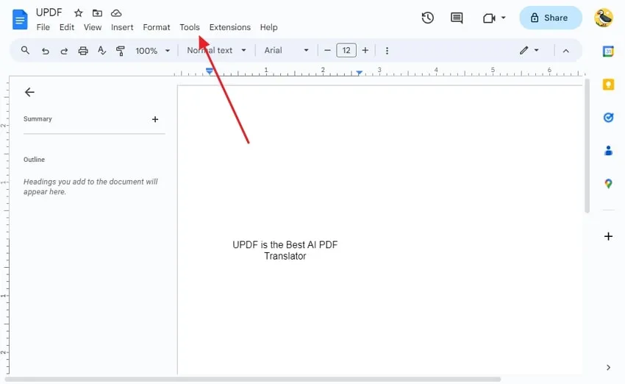
Task: Click the Summary label in sidebar
Action: 37,119
